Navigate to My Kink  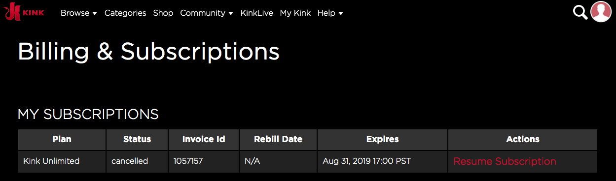(x=295, y=13)
